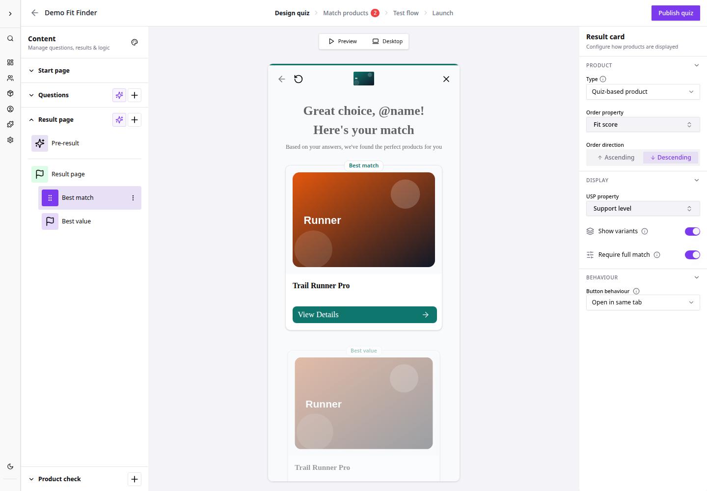Open the USP property Support level selector
Image resolution: width=707 pixels, height=491 pixels.
643,209
